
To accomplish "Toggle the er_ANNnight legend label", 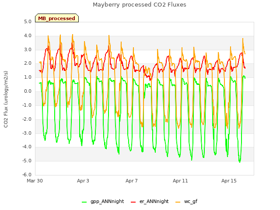I will (154, 201).
